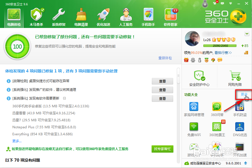Open the main menu dropdown triangle in title bar
This screenshot has height=168, width=252.
pos(231,3)
